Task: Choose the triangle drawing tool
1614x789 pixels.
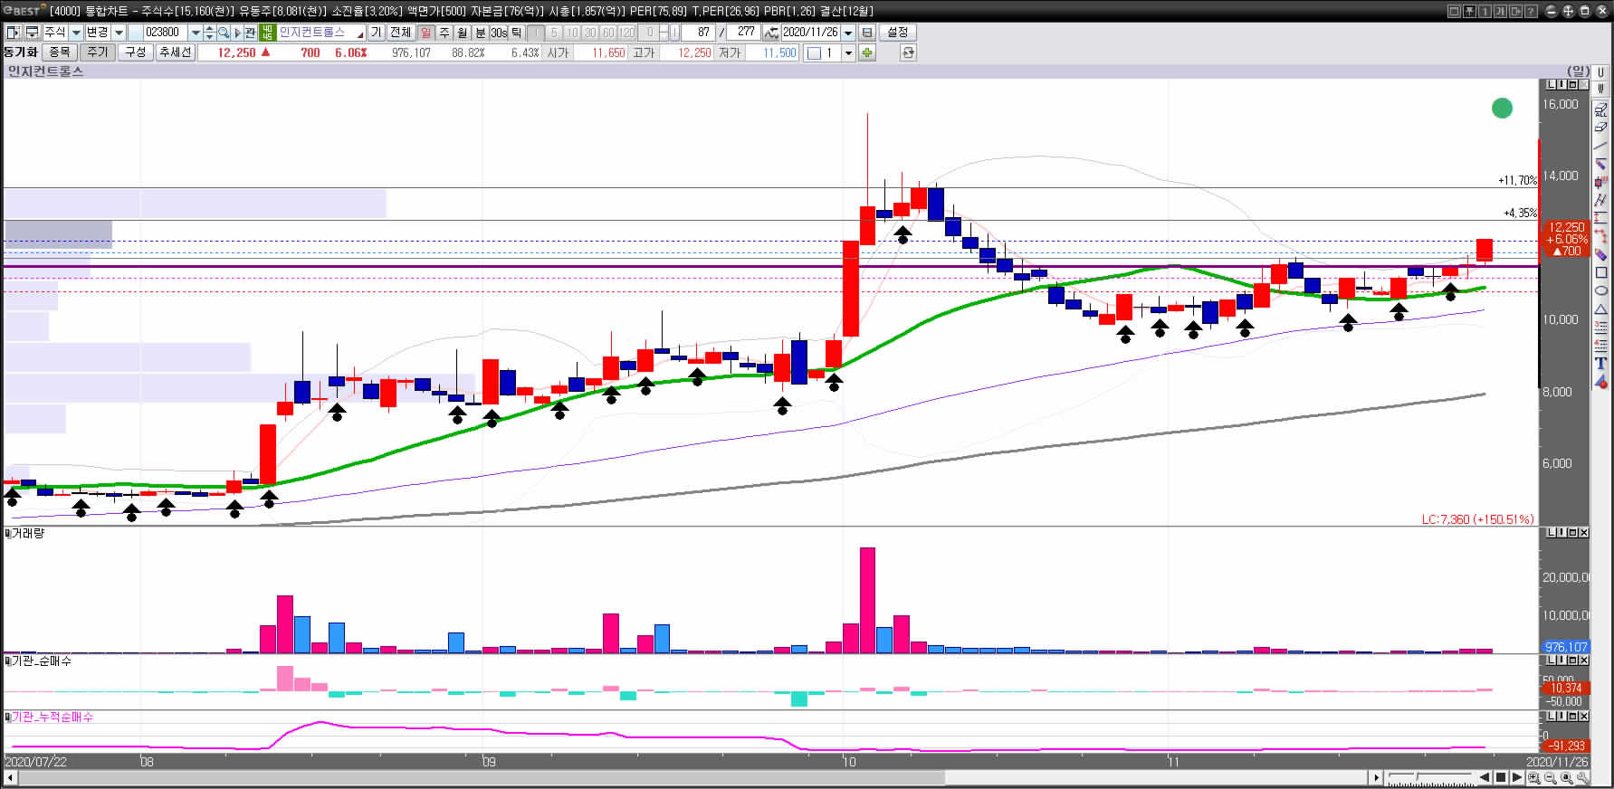Action: point(1600,309)
